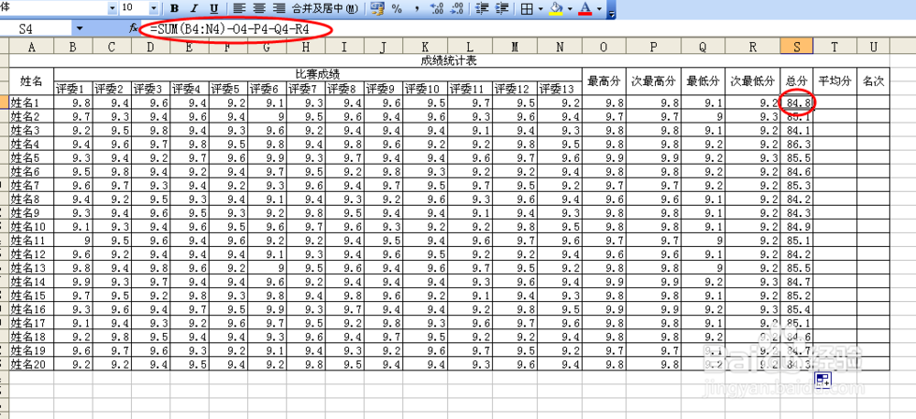The image size is (916, 419).
Task: Click the 总分 header cell
Action: 797,81
